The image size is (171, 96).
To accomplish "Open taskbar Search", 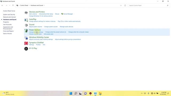I will tap(76, 93).
